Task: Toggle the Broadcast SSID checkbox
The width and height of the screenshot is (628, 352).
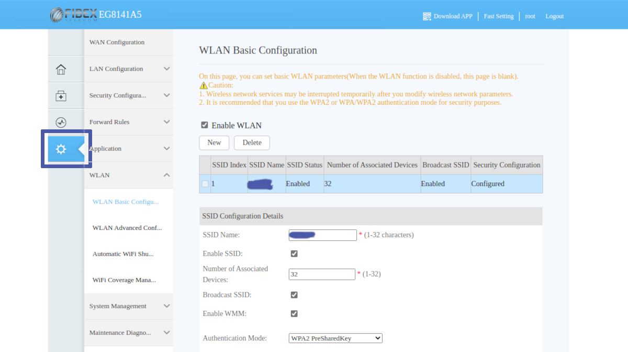Action: [294, 295]
